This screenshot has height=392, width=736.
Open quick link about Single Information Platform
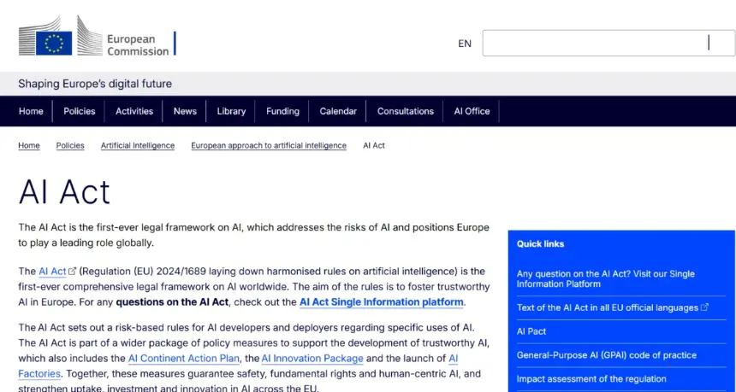[606, 279]
